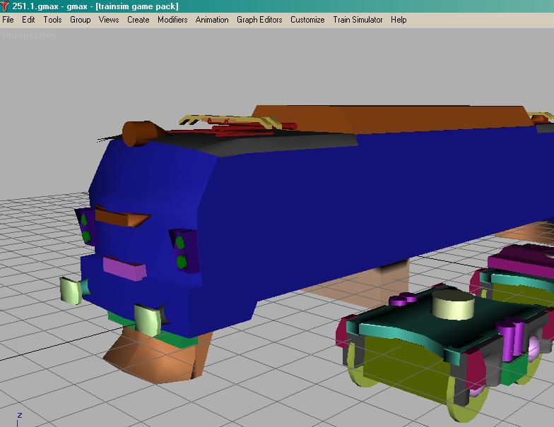Click the Perspective viewport label
The image size is (554, 427).
(29, 35)
